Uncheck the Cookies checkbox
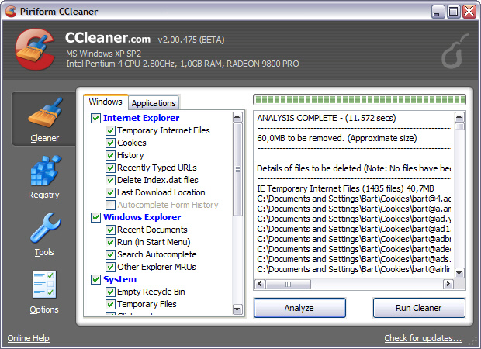The height and width of the screenshot is (349, 481). (110, 143)
